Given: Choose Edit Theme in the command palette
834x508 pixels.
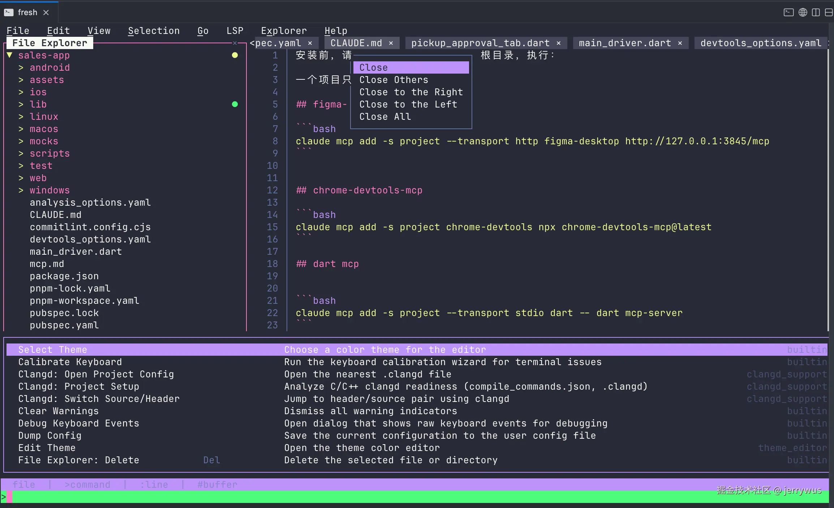Looking at the screenshot, I should tap(47, 448).
